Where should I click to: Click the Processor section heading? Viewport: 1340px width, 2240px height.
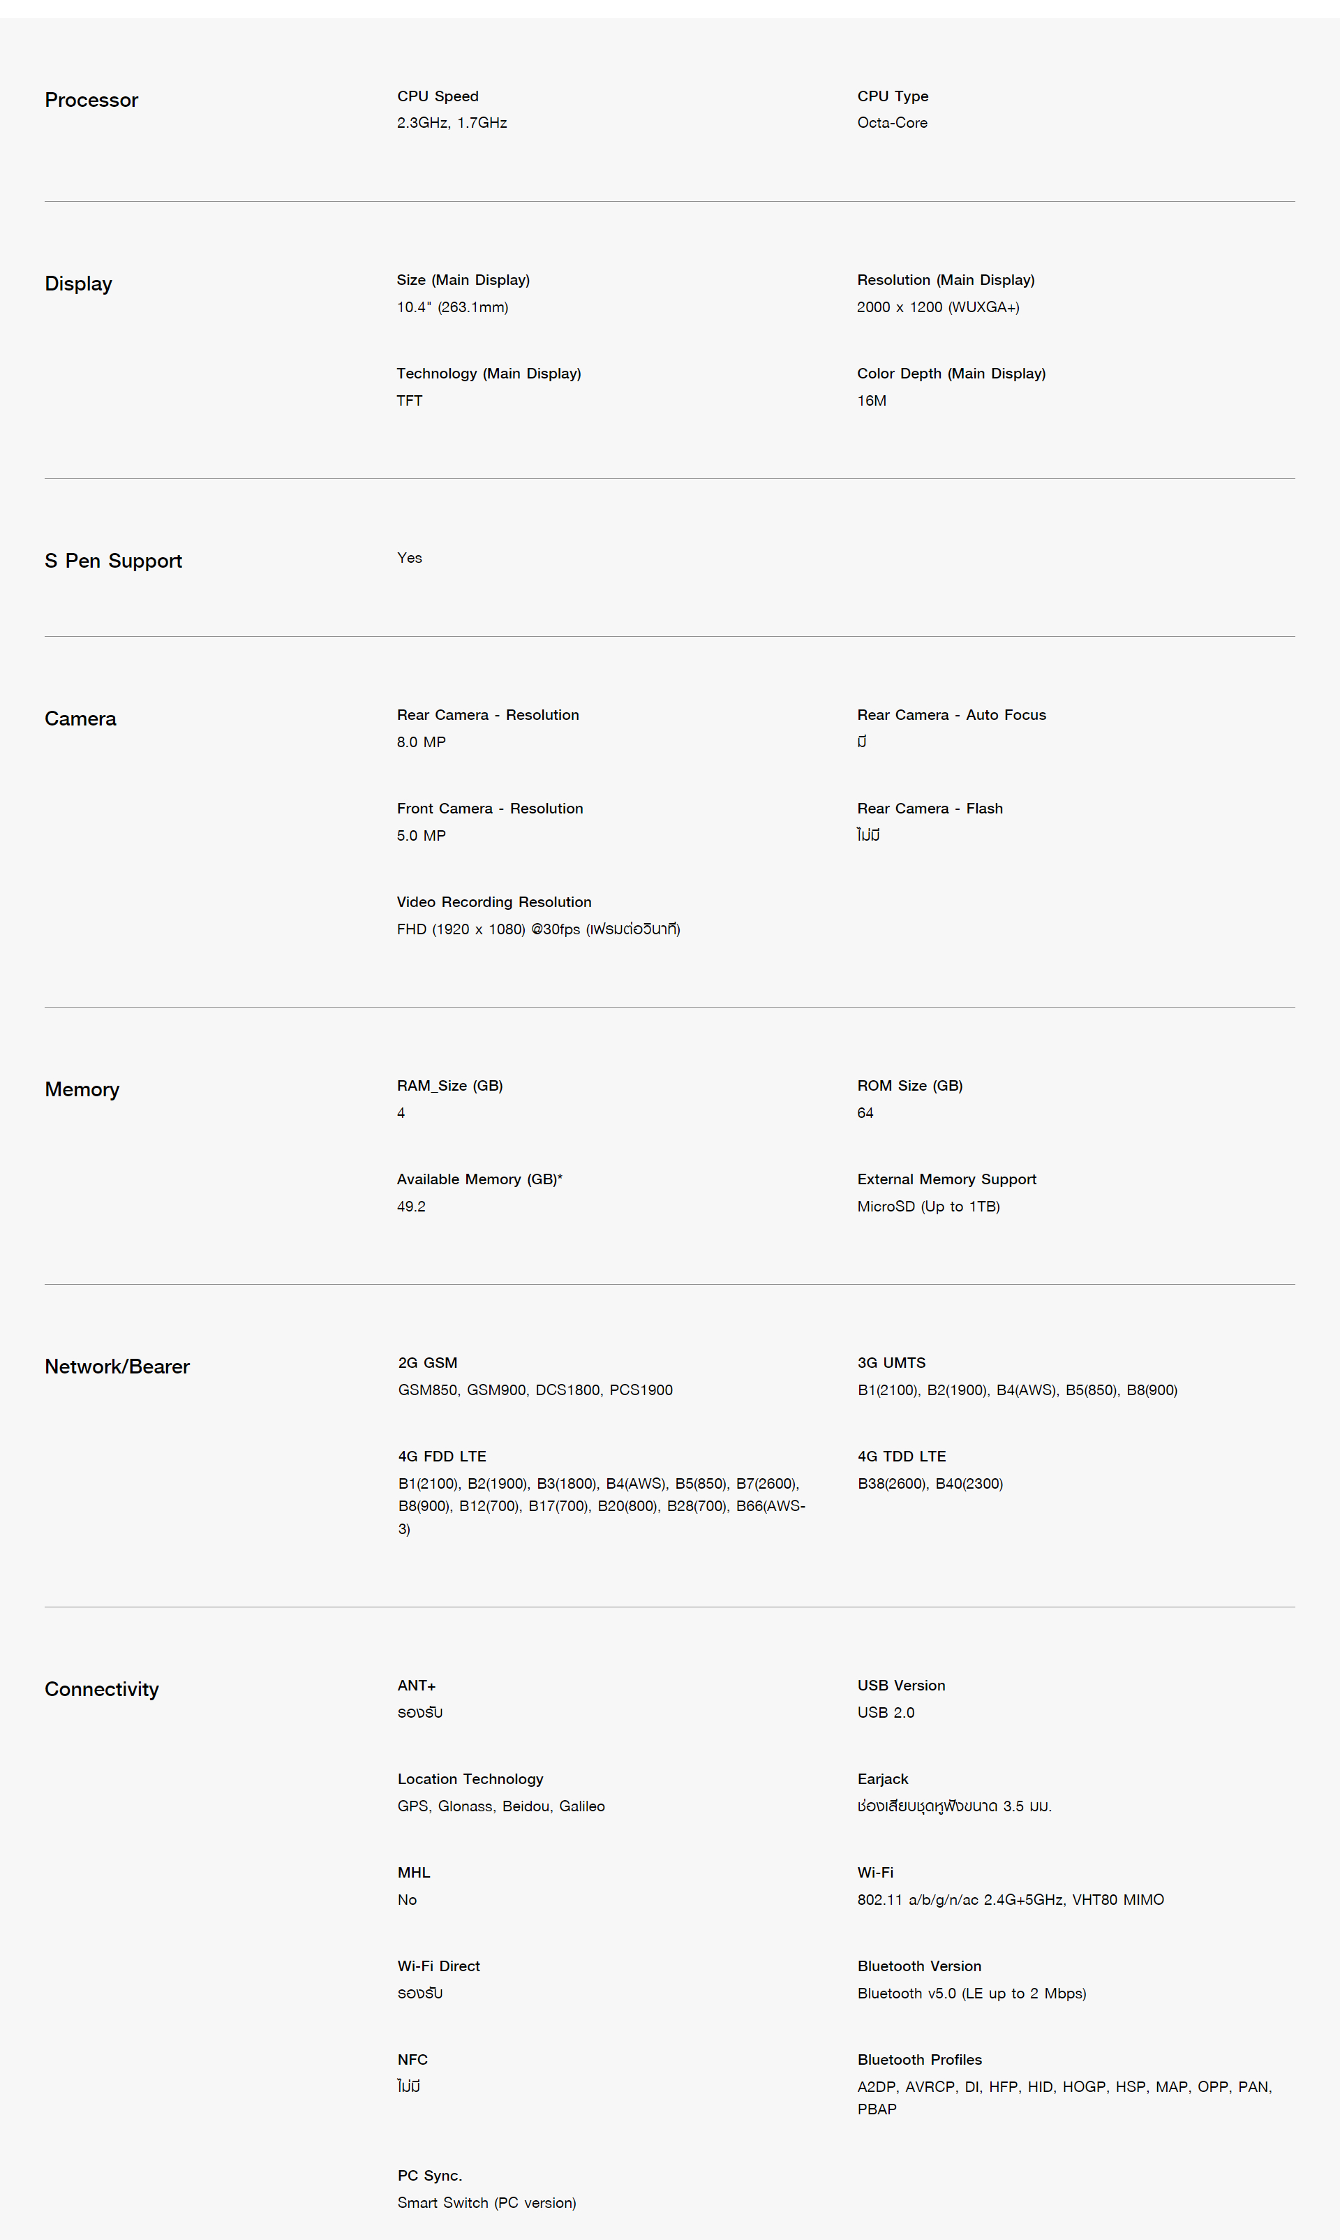point(91,101)
